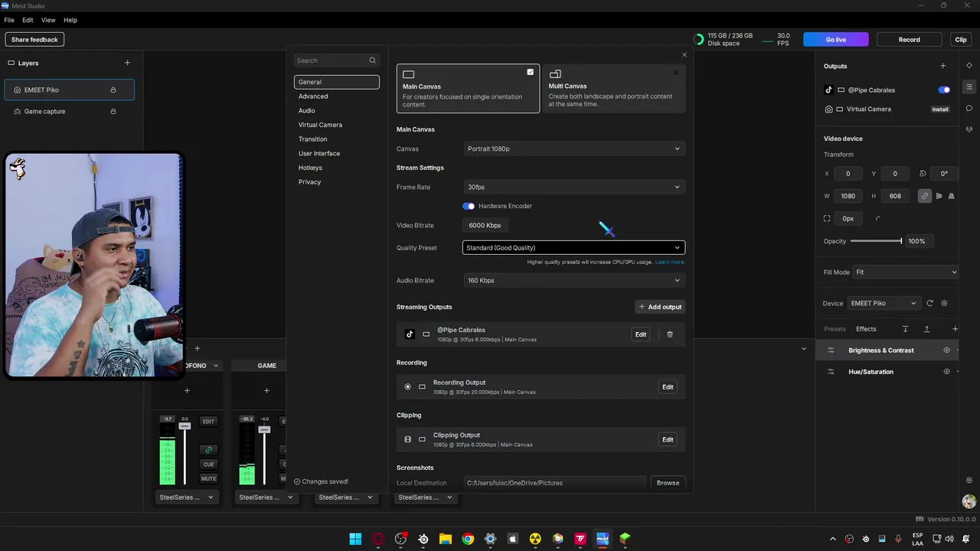Add a new effect with plus icon
The height and width of the screenshot is (551, 980).
point(955,329)
